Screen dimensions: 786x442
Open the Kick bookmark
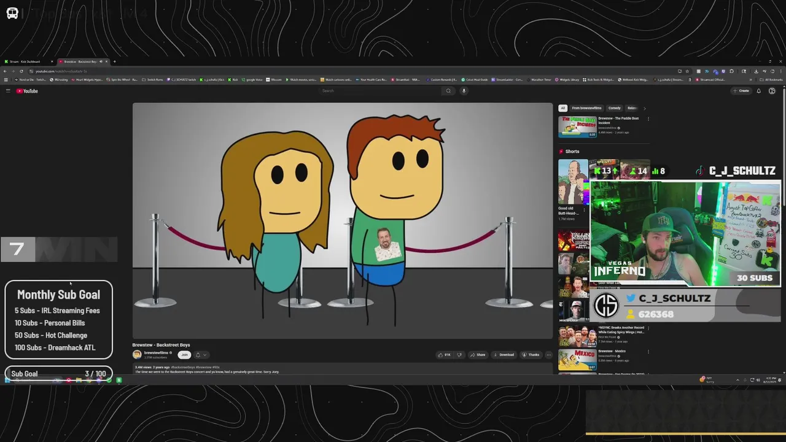click(x=233, y=79)
